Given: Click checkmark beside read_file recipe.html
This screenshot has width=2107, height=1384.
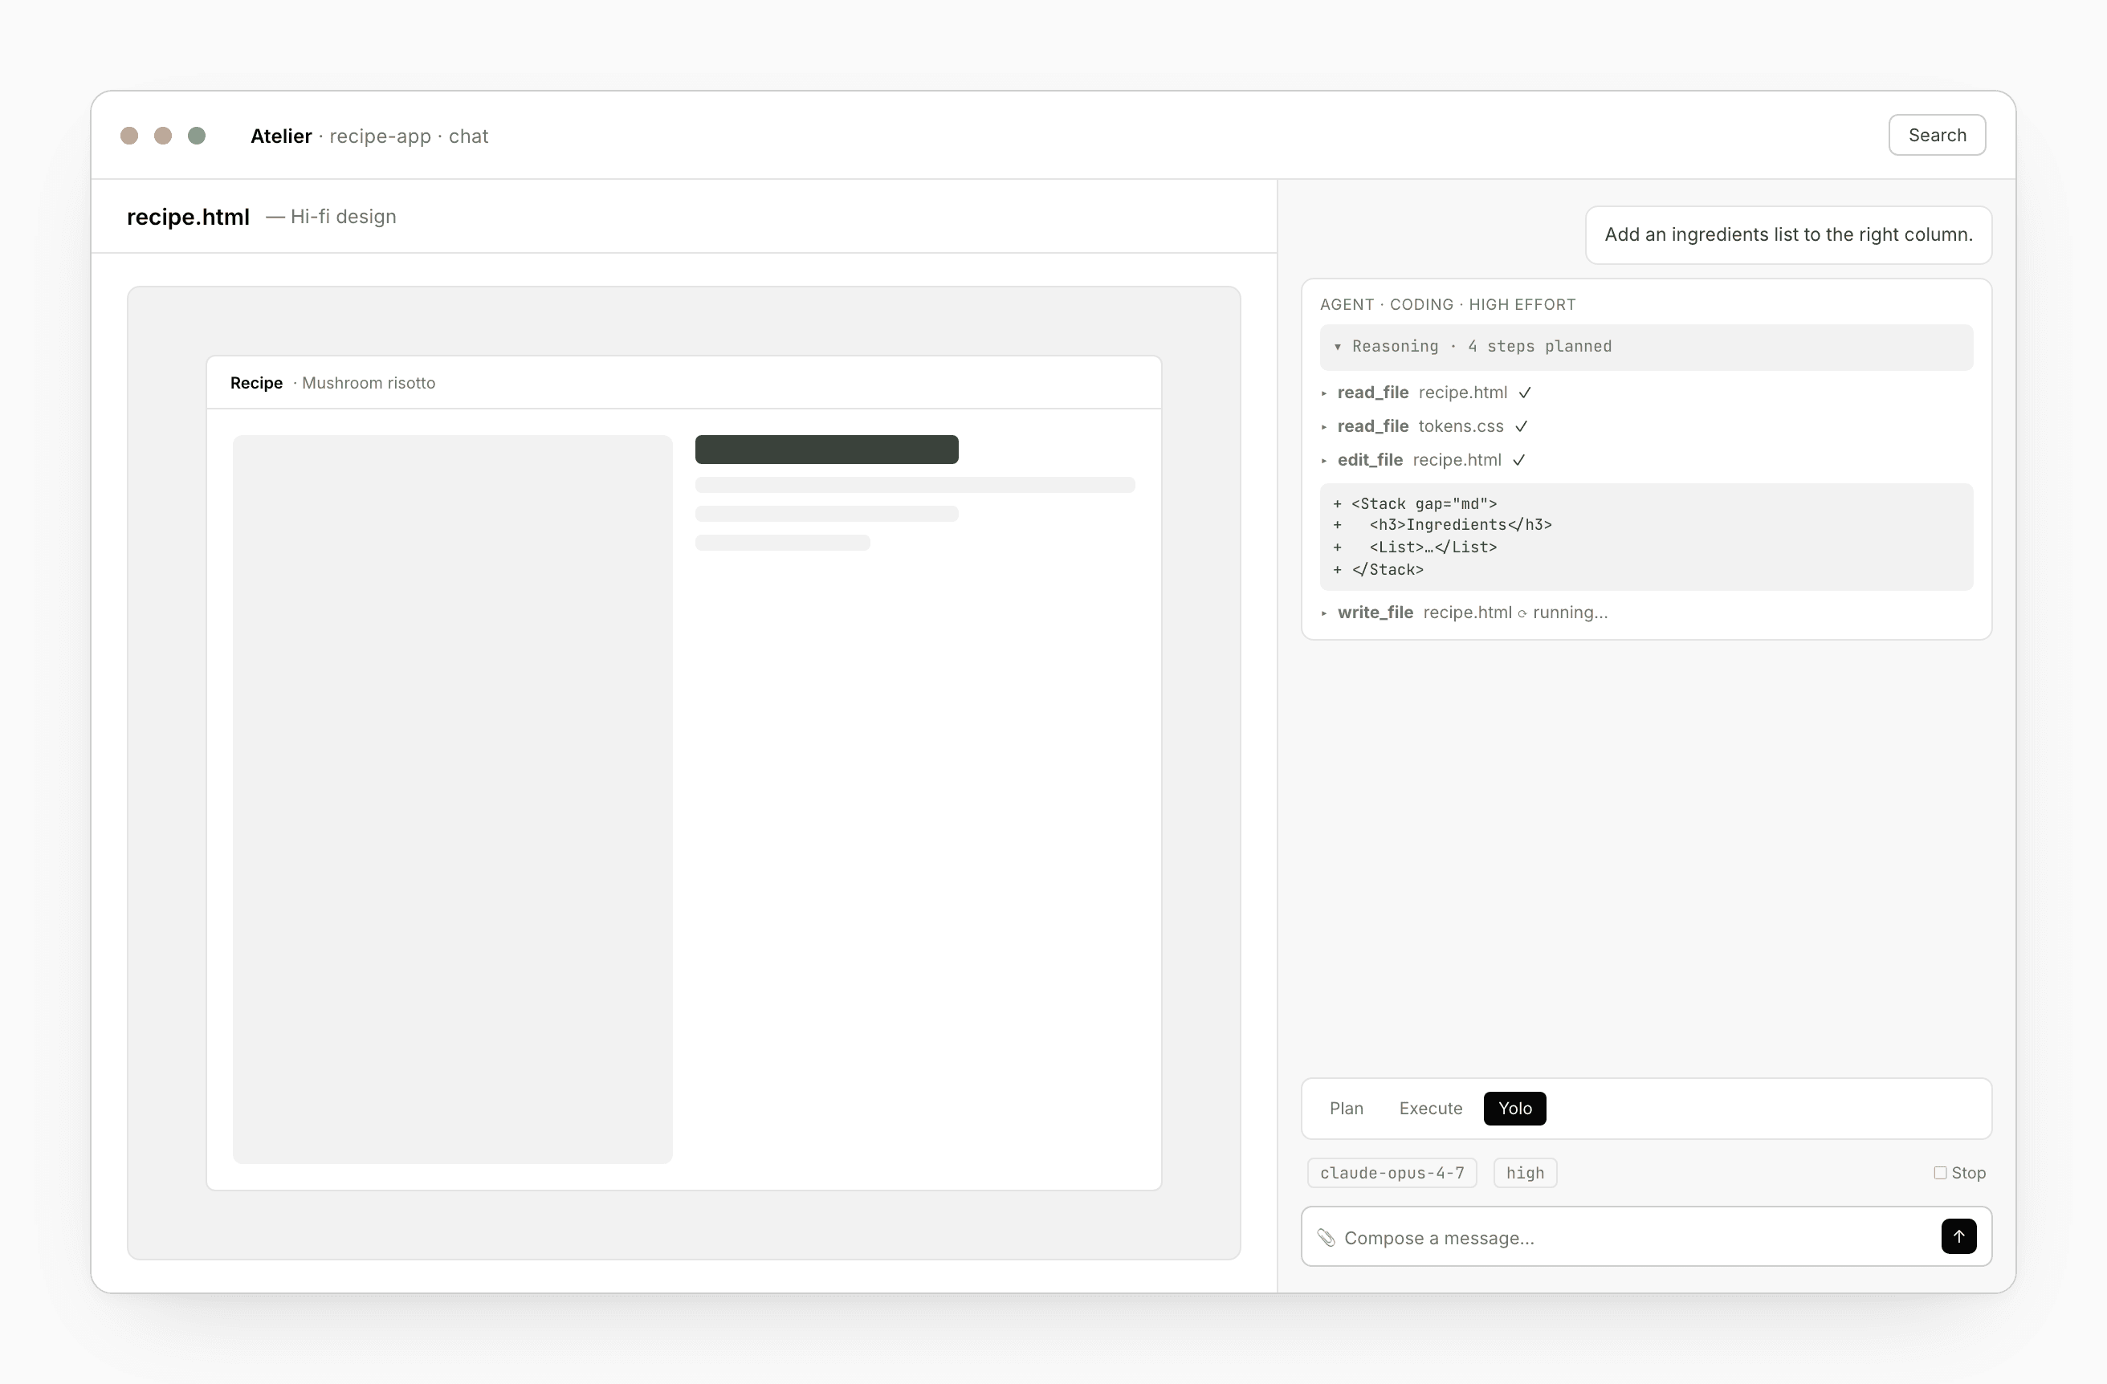Looking at the screenshot, I should pos(1525,393).
